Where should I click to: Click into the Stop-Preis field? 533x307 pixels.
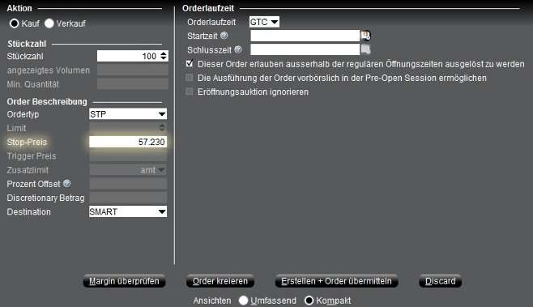128,142
